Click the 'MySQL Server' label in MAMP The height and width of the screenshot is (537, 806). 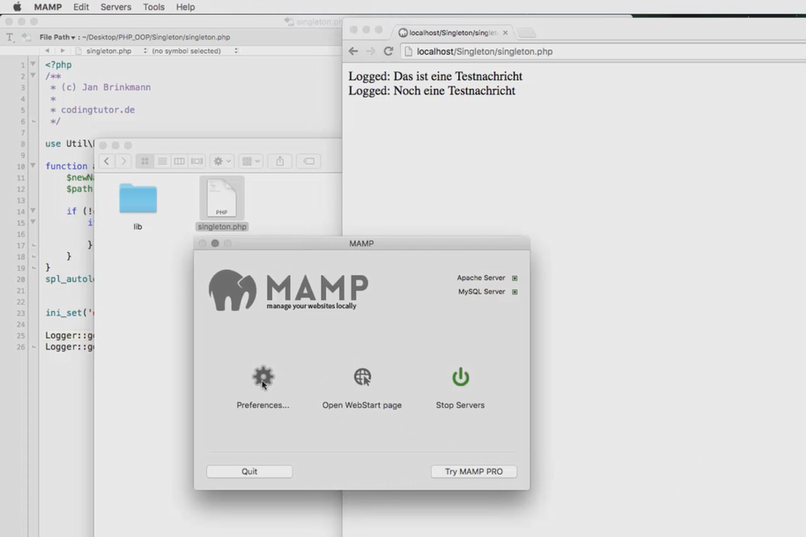pos(482,292)
